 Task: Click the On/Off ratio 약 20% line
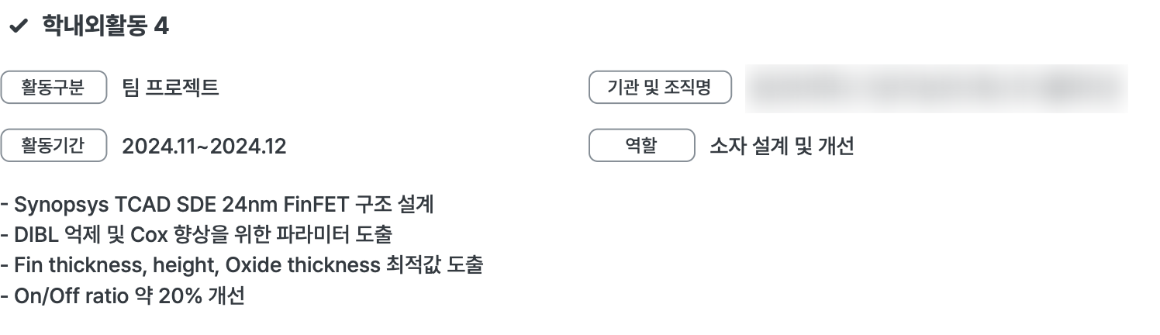(x=123, y=295)
